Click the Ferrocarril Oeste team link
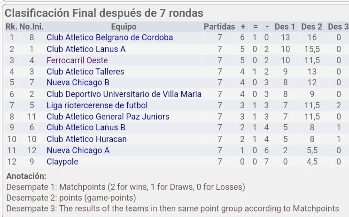 [x=77, y=60]
